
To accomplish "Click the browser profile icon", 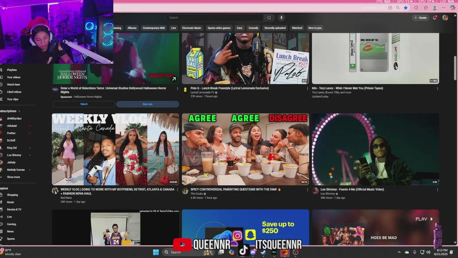I will tap(435, 8).
